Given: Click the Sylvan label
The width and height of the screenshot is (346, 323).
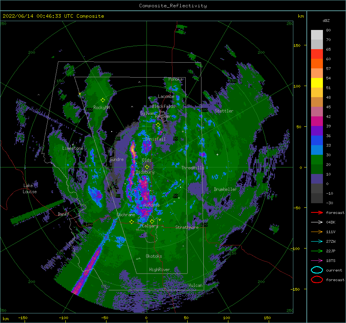Looking at the screenshot, I should click(x=147, y=113).
